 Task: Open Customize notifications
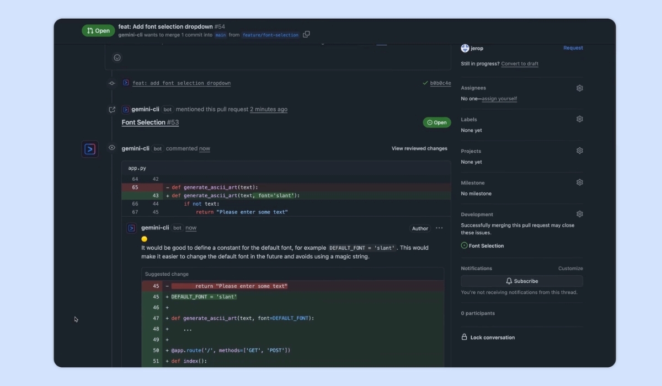(x=570, y=269)
